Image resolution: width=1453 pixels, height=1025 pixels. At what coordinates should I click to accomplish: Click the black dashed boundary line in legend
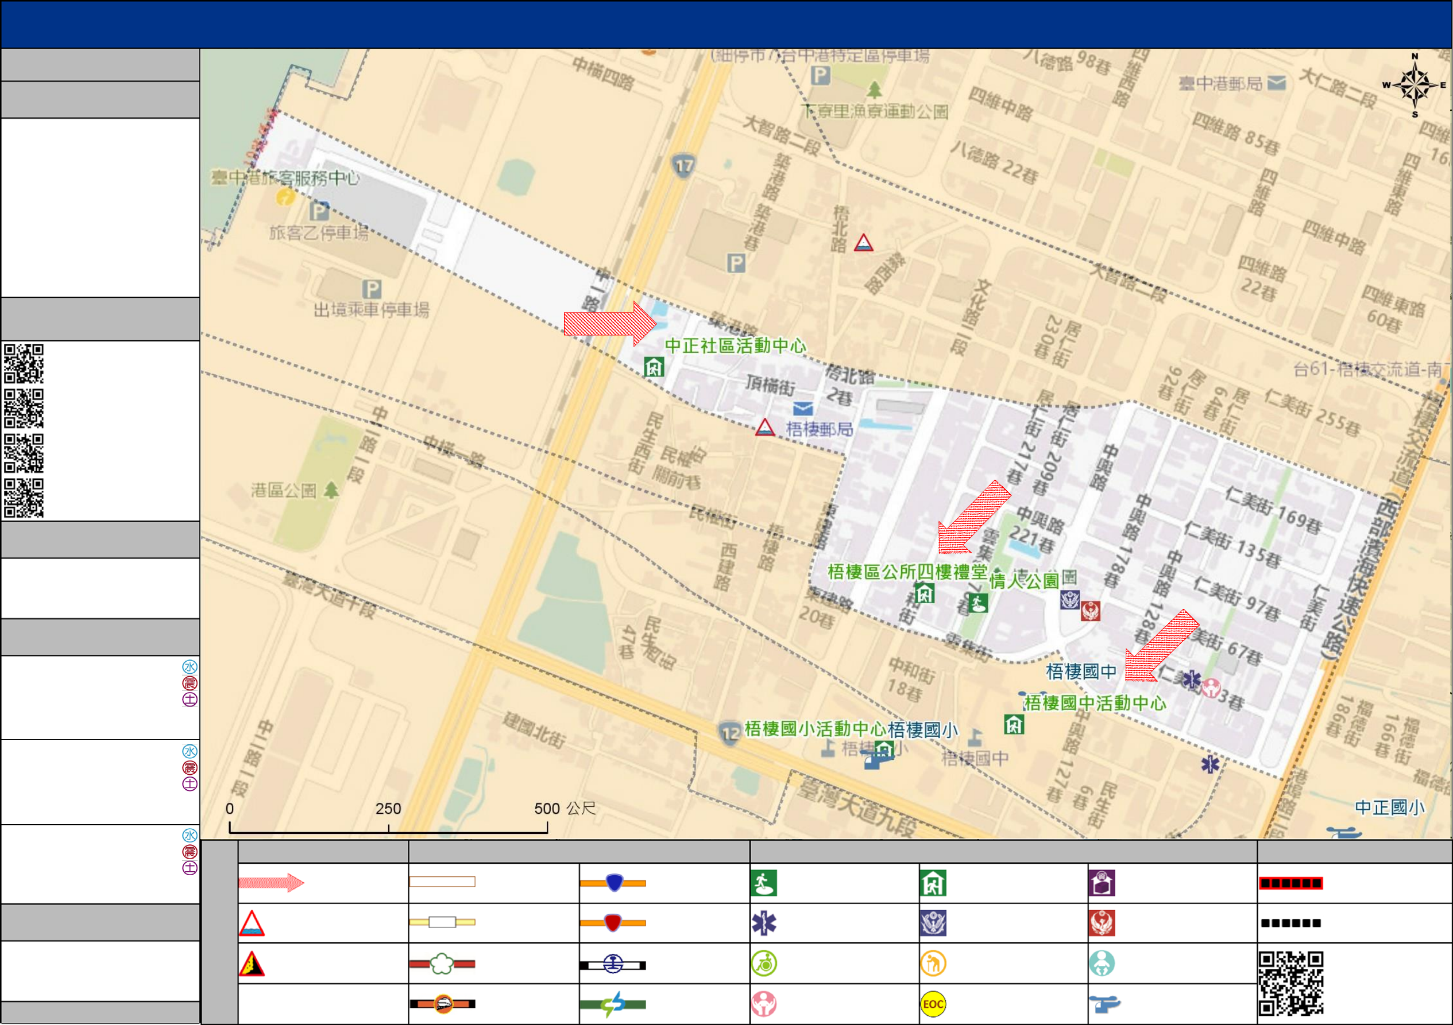(x=1291, y=923)
